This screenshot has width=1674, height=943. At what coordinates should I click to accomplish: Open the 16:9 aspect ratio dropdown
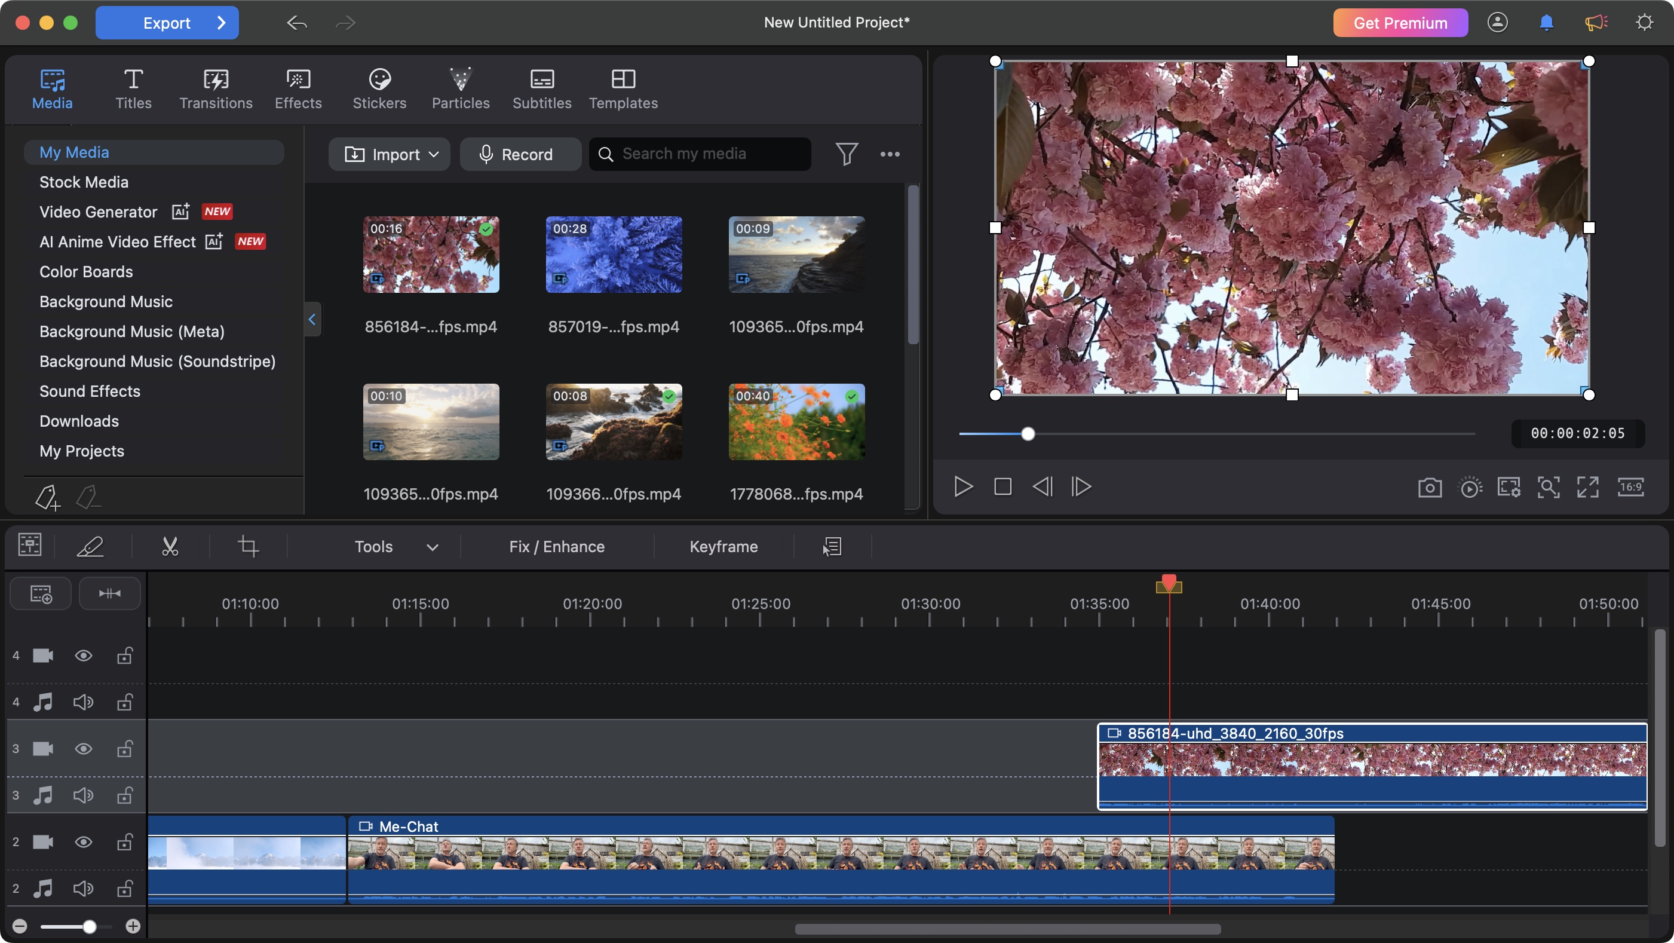[1631, 487]
